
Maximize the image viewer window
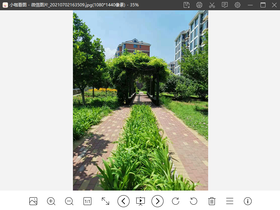[x=263, y=5]
